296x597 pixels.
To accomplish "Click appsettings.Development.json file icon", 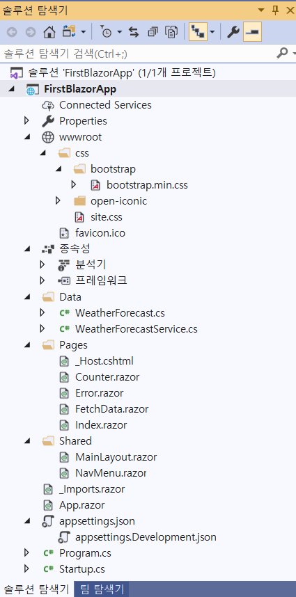I will click(64, 537).
